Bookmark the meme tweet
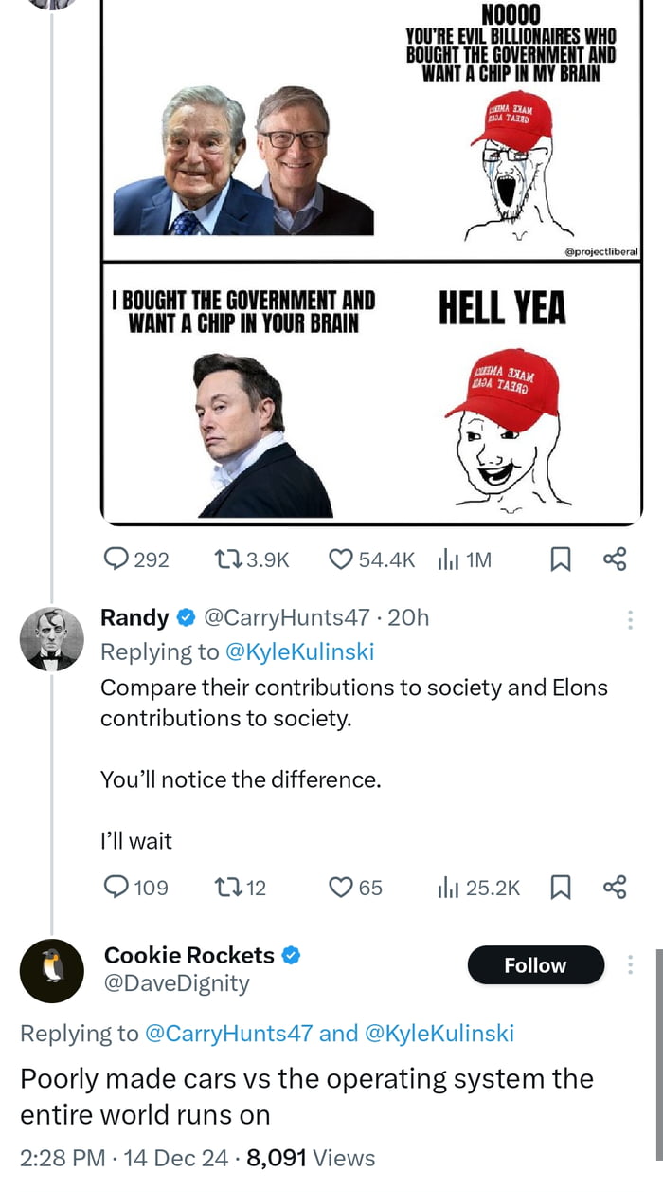 [x=561, y=559]
